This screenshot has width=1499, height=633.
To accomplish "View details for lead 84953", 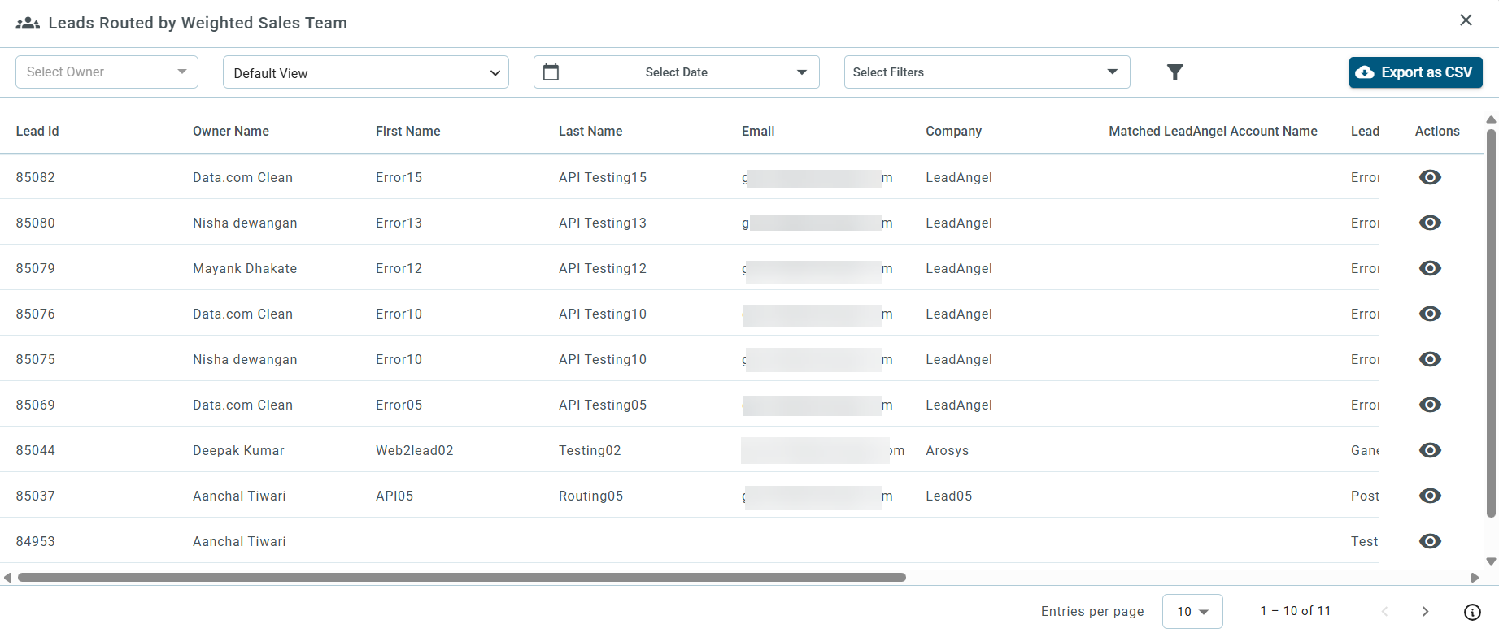I will coord(1430,541).
